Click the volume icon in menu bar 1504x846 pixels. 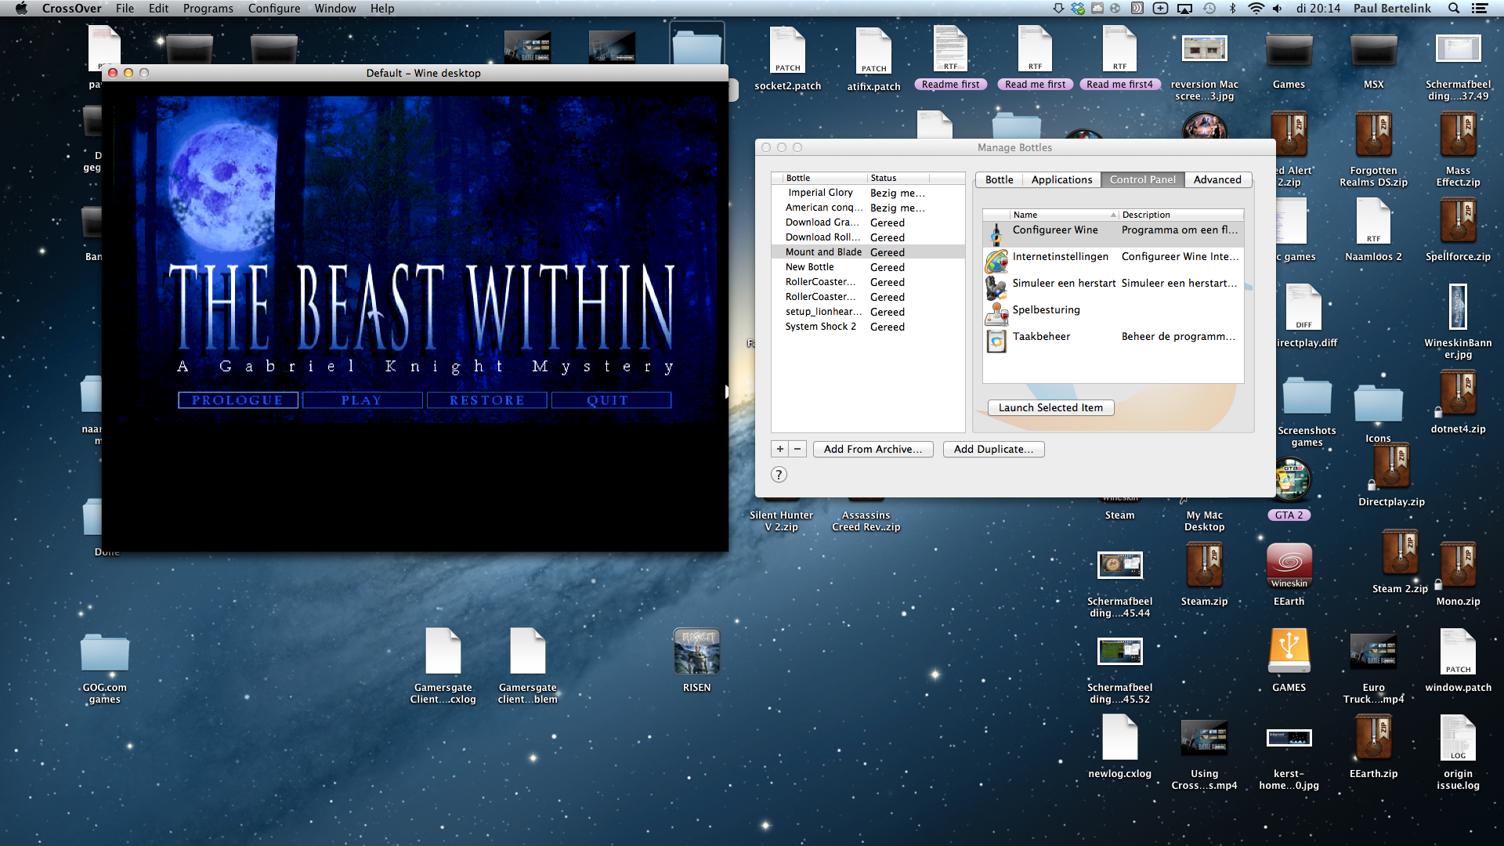[1278, 9]
